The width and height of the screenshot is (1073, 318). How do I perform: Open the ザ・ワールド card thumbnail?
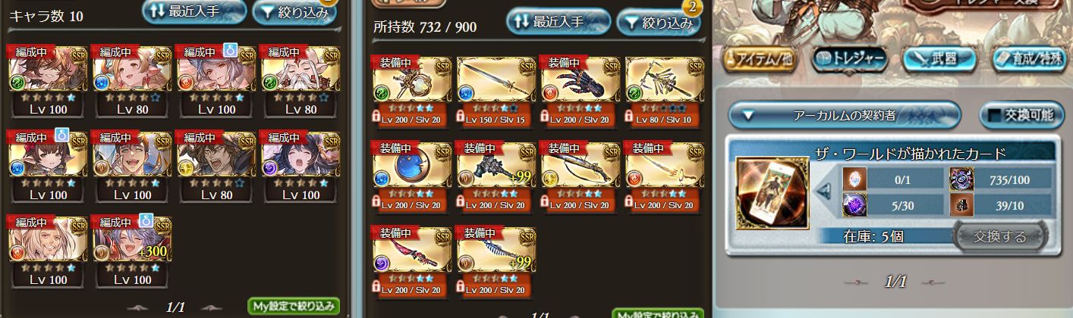pyautogui.click(x=772, y=193)
